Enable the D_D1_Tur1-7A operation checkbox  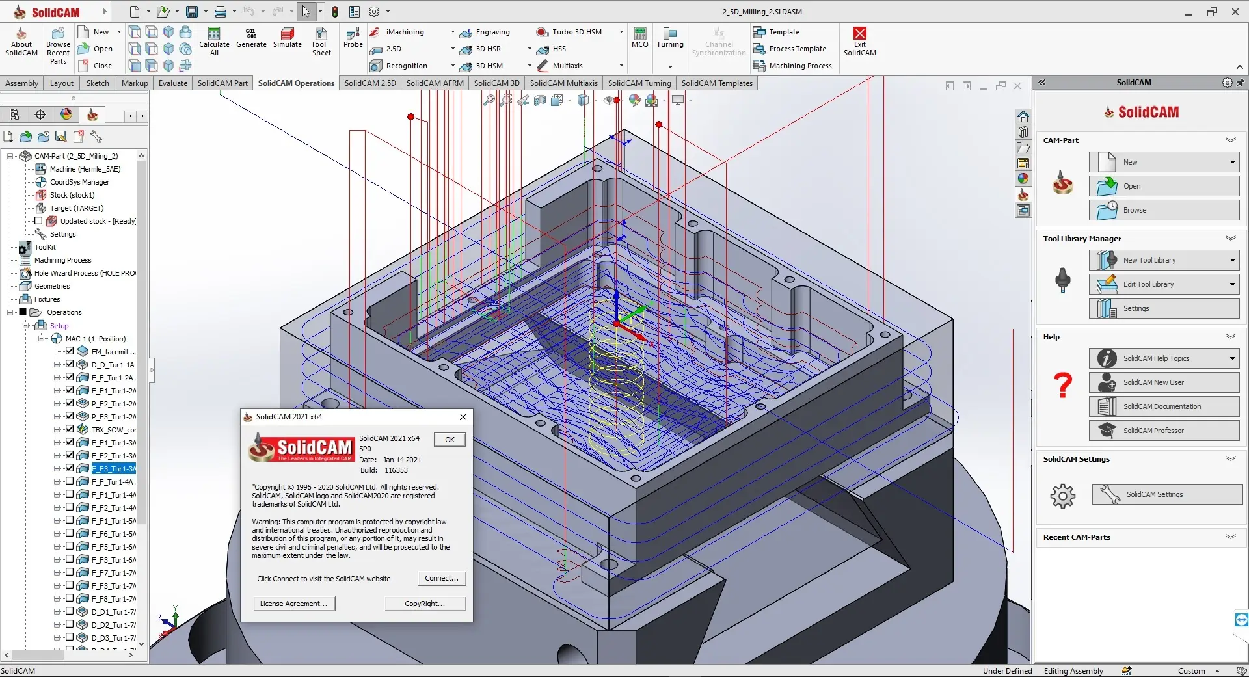(70, 611)
